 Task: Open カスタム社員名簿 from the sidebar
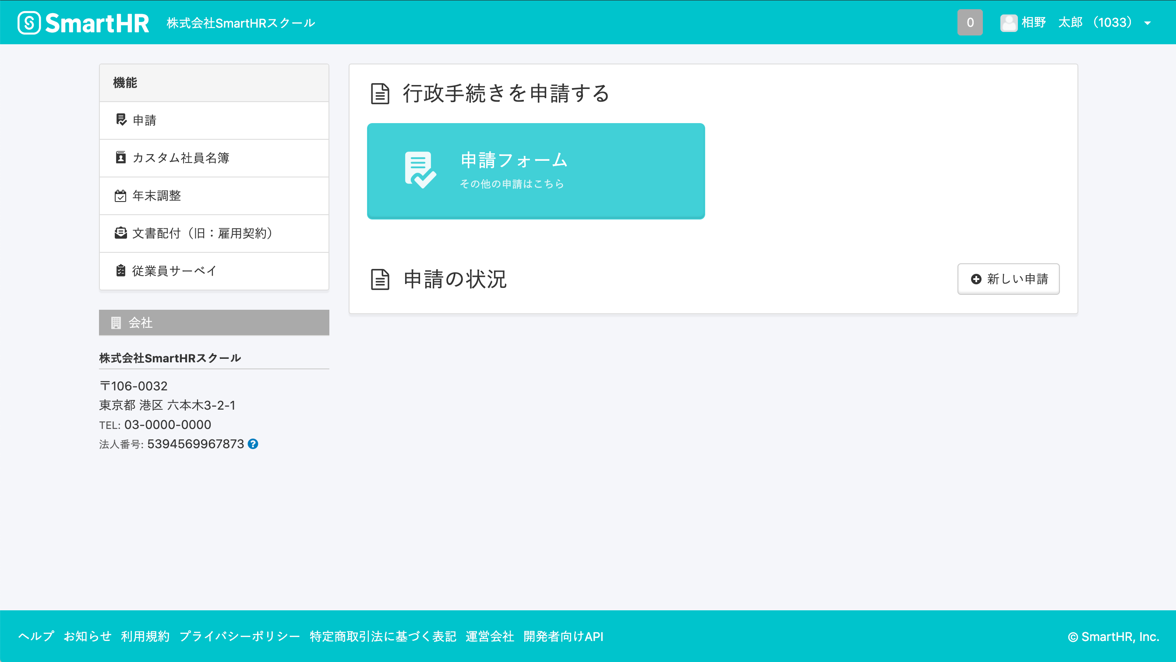pos(181,158)
